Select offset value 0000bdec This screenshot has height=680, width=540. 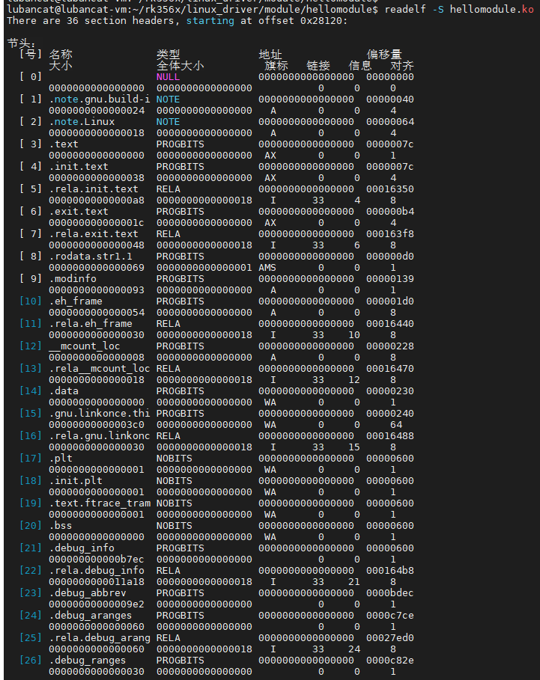coord(389,592)
